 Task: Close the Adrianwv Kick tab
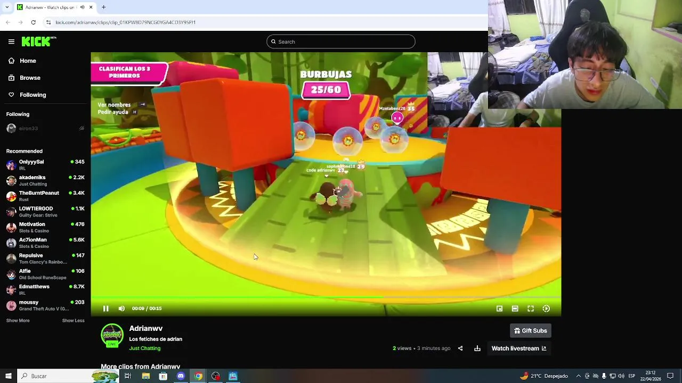91,7
